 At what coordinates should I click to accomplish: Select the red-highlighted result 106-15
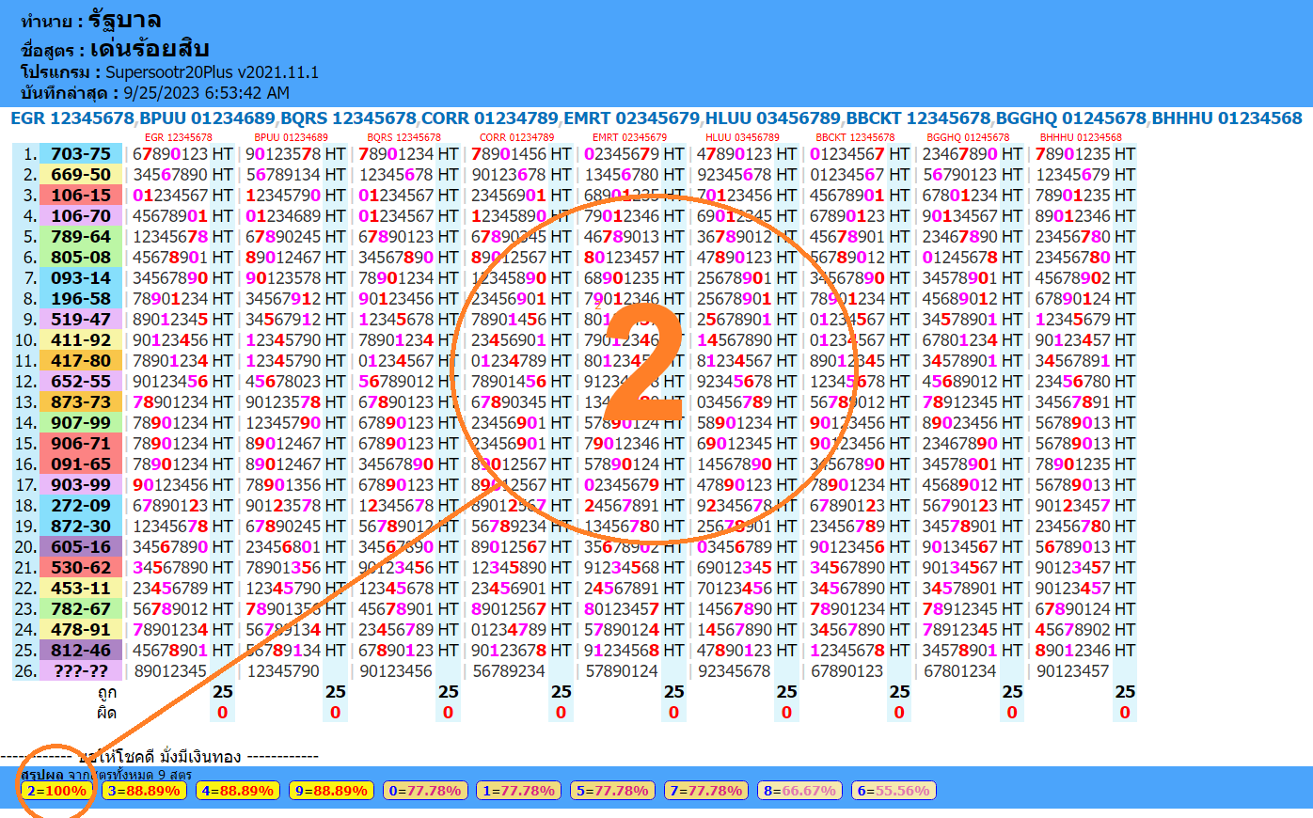tap(81, 196)
